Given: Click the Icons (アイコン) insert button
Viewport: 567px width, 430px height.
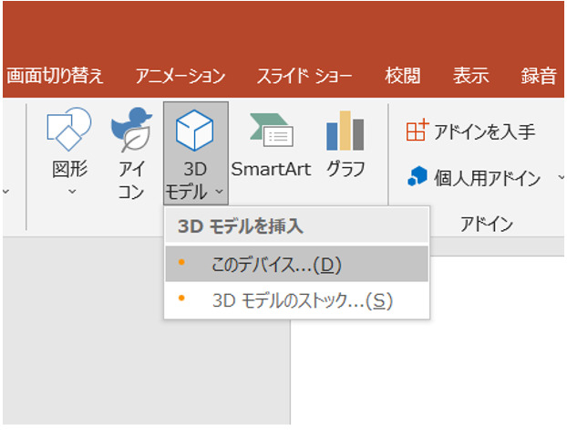Looking at the screenshot, I should [131, 133].
